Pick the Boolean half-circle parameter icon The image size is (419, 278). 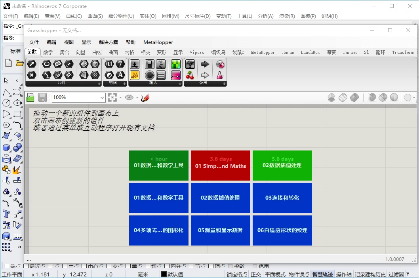tap(109, 75)
